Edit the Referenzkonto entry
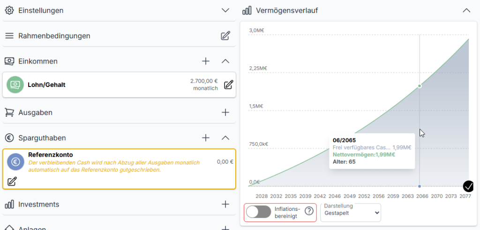Image resolution: width=480 pixels, height=230 pixels. [12, 181]
